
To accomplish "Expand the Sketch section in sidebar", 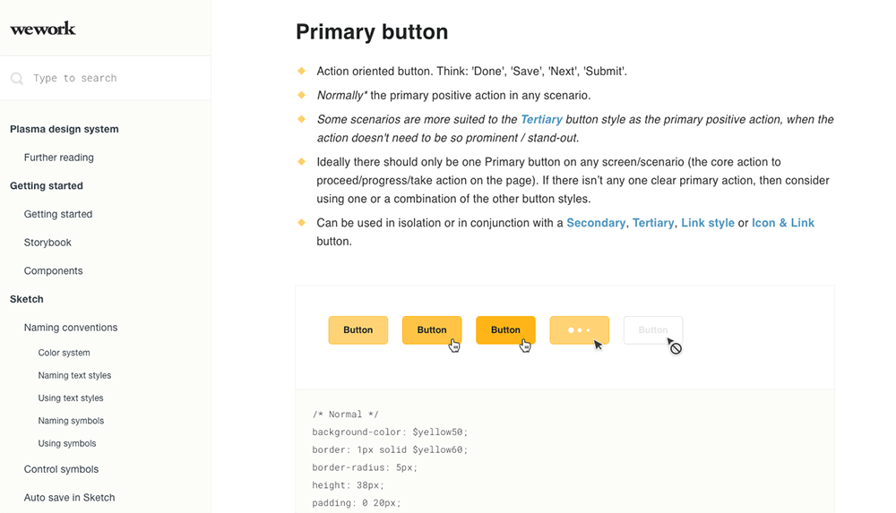I will click(x=27, y=299).
